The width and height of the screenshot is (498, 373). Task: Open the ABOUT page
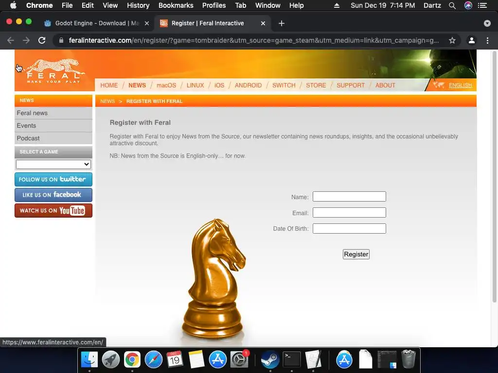[x=385, y=85]
